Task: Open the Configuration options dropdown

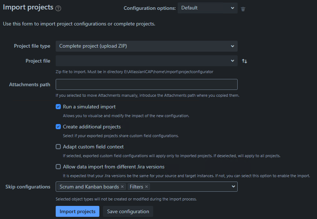Action: (207, 8)
